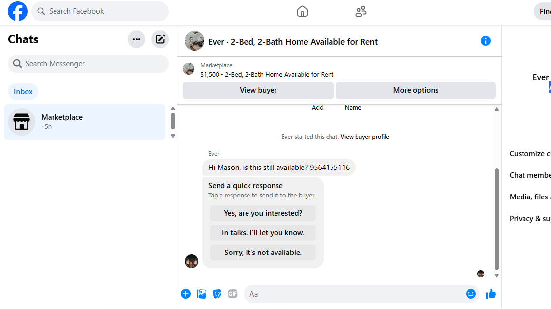
Task: Open the Facebook logo home link
Action: tap(18, 11)
